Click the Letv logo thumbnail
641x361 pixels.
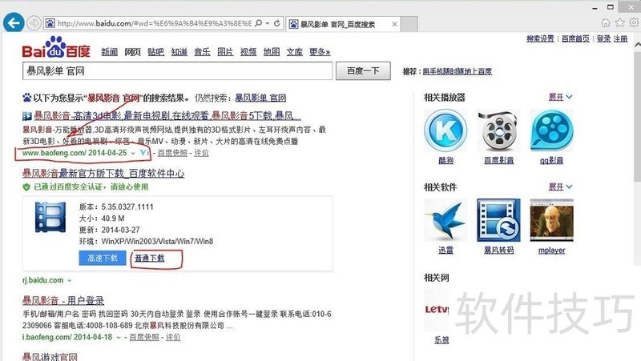pos(436,310)
